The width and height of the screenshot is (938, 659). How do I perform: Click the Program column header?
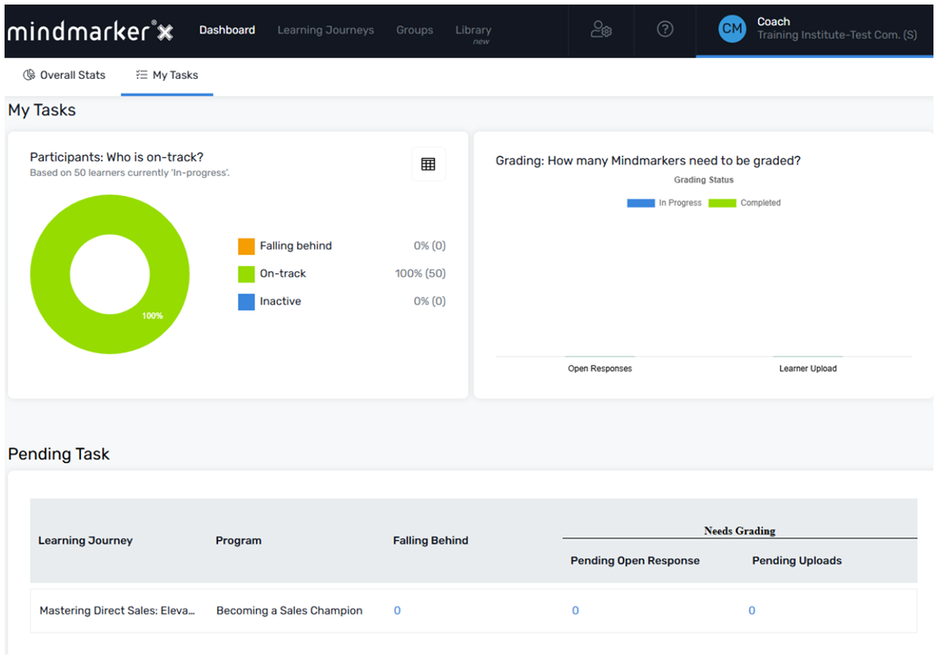click(239, 541)
